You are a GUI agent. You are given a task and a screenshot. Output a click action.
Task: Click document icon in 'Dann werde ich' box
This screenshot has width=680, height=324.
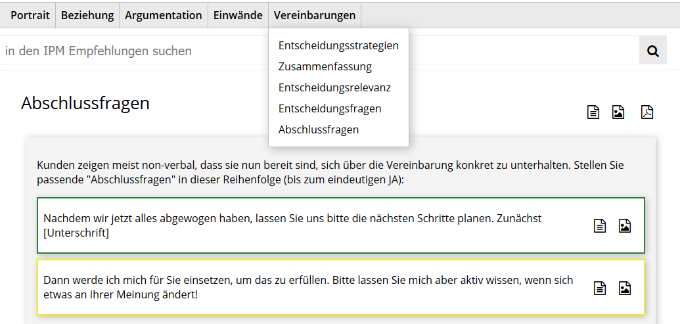600,289
